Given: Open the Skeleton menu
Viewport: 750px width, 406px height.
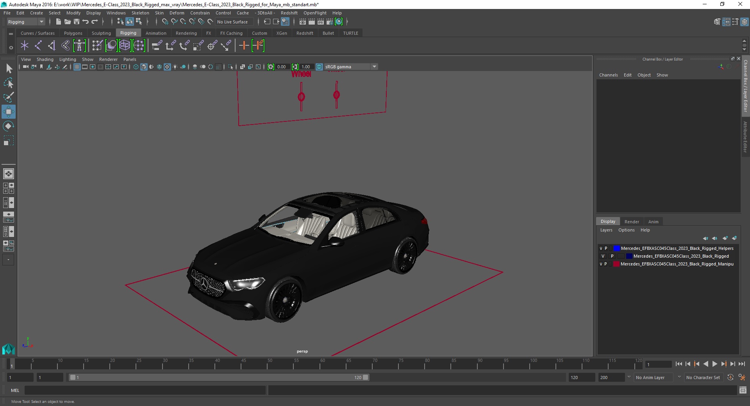Looking at the screenshot, I should 140,13.
